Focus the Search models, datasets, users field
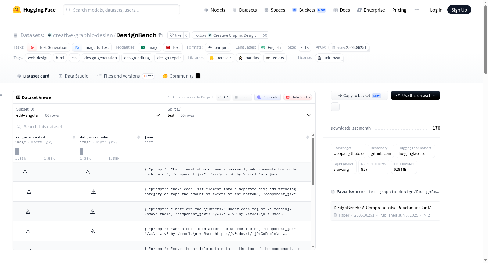Viewport: 488px width, 263px height. 121,10
